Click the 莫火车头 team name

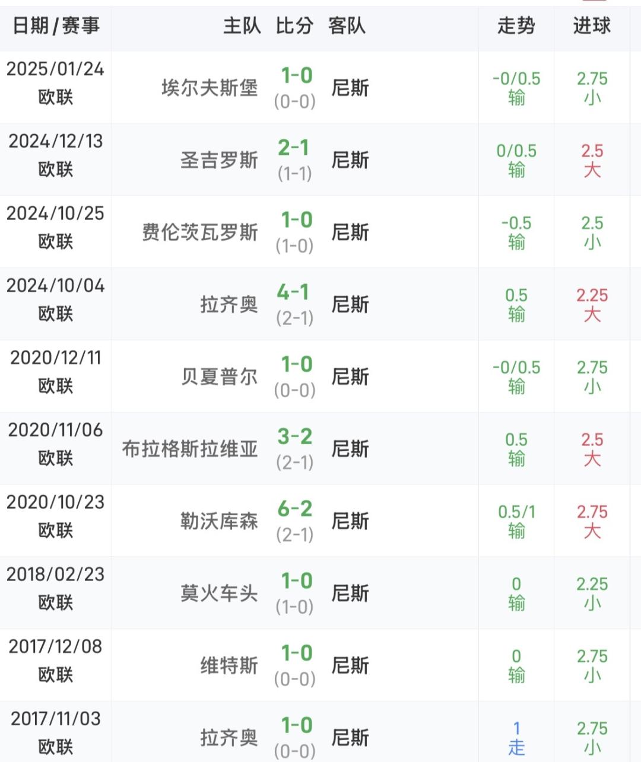point(219,594)
